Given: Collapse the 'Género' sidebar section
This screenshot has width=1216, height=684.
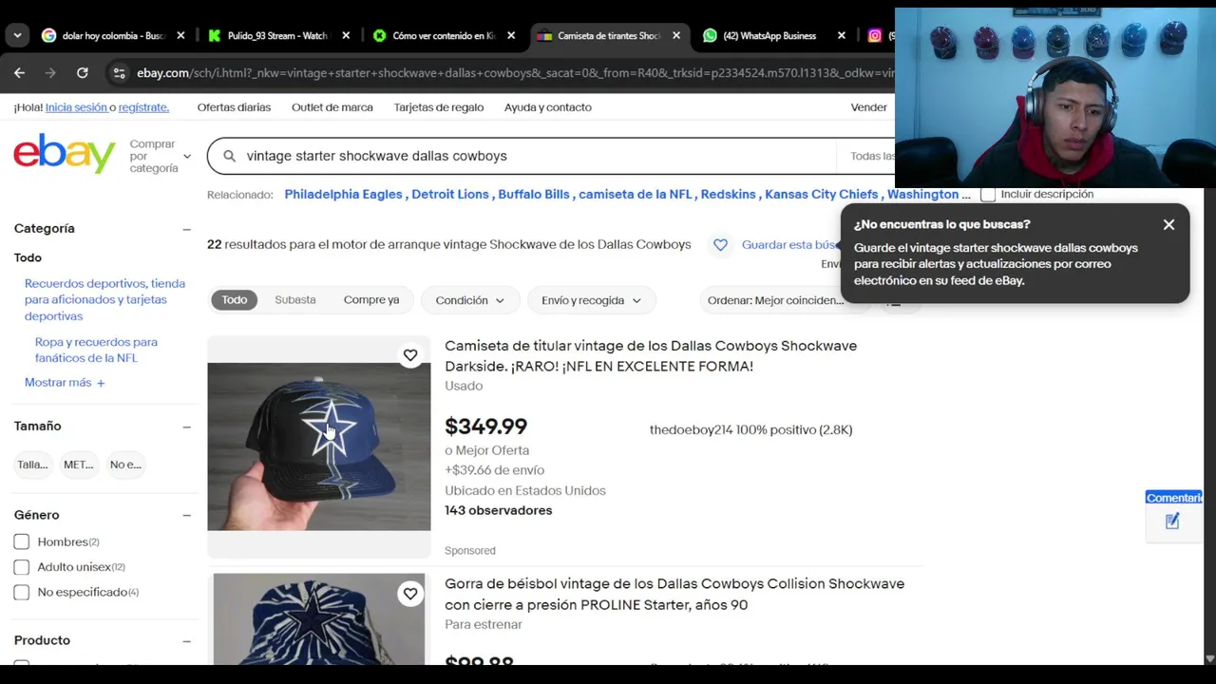Looking at the screenshot, I should (x=186, y=515).
